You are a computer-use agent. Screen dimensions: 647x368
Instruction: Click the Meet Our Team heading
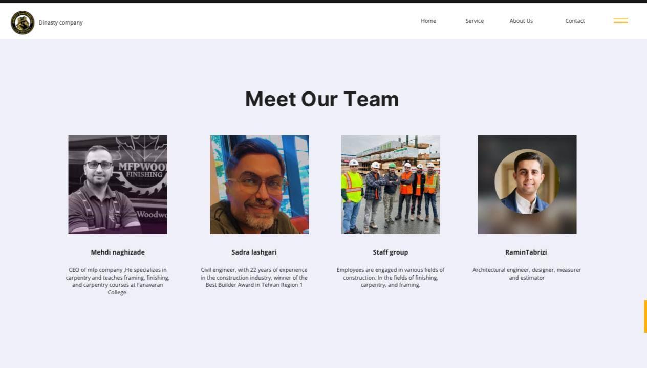point(321,99)
